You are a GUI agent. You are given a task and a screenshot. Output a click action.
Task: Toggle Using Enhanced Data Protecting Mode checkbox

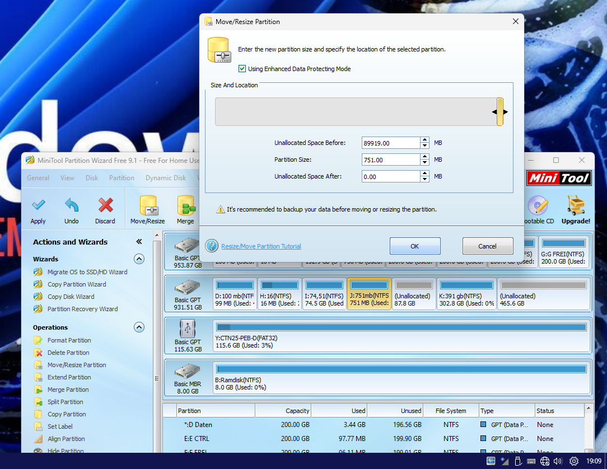pyautogui.click(x=242, y=69)
